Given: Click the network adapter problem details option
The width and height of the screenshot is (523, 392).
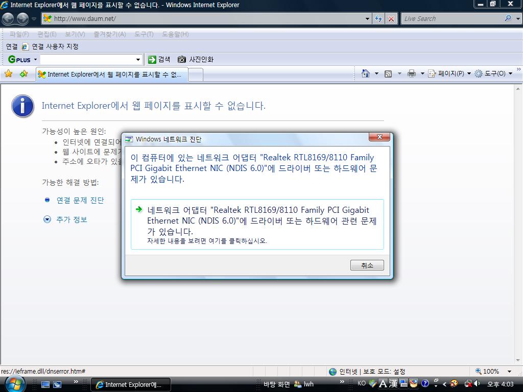Looking at the screenshot, I should 257,225.
